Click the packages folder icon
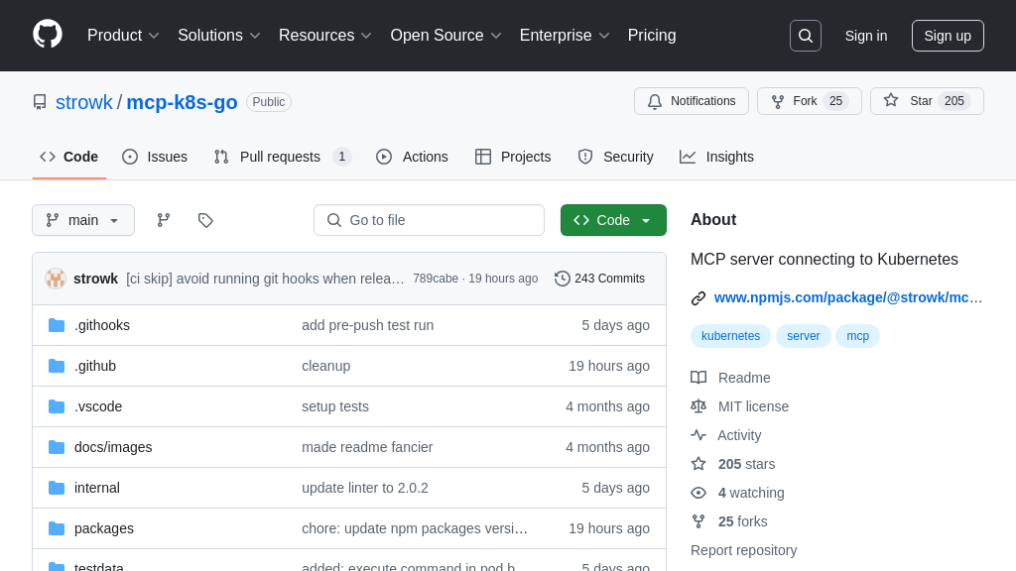The height and width of the screenshot is (571, 1016). (x=57, y=528)
